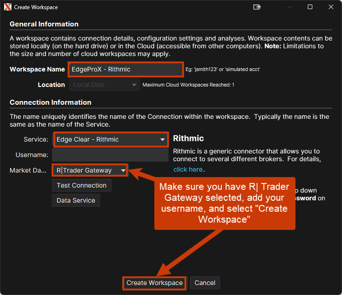Click the arrow on the Service dropdown

[163, 140]
